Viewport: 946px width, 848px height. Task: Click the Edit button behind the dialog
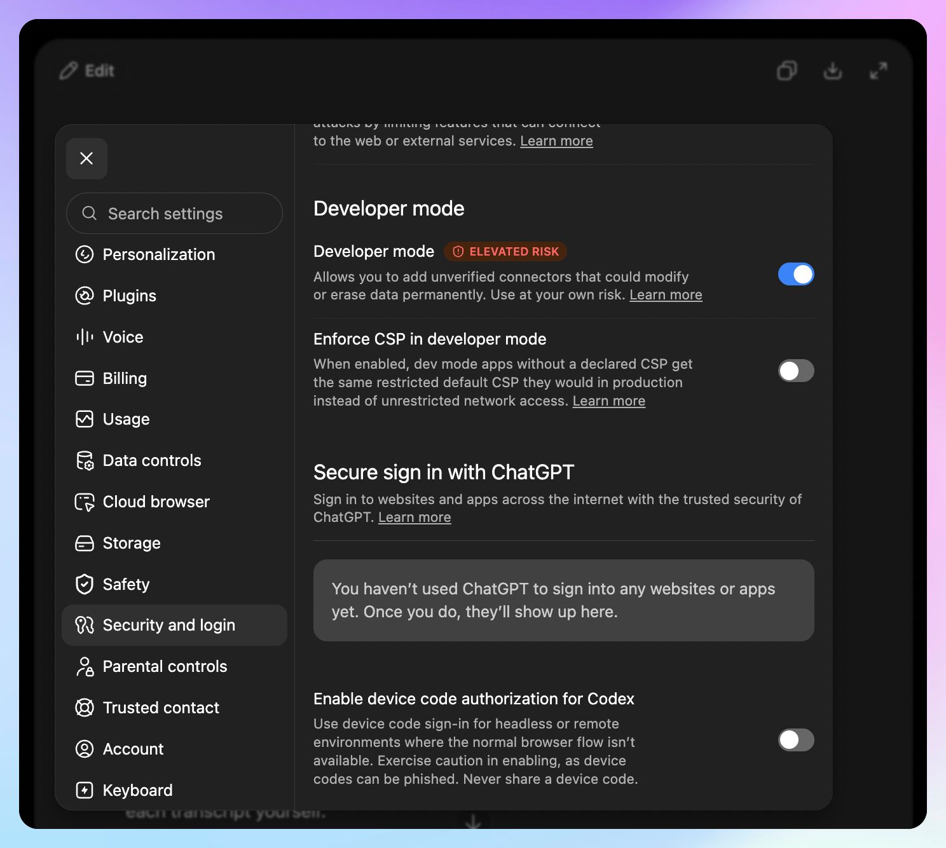point(87,71)
